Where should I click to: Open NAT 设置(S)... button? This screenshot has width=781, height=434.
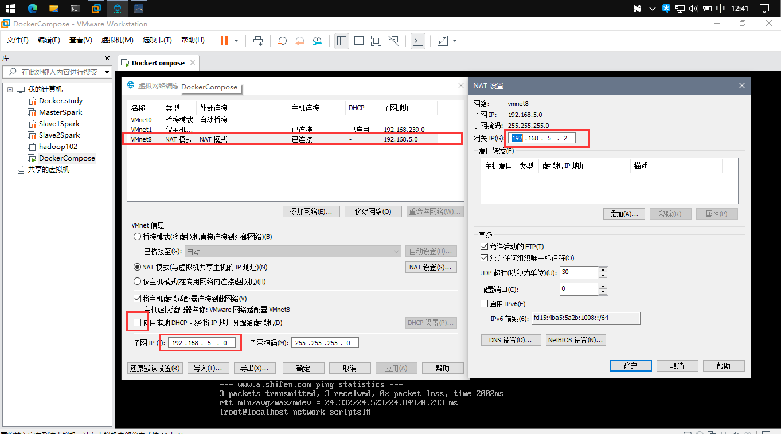point(431,267)
